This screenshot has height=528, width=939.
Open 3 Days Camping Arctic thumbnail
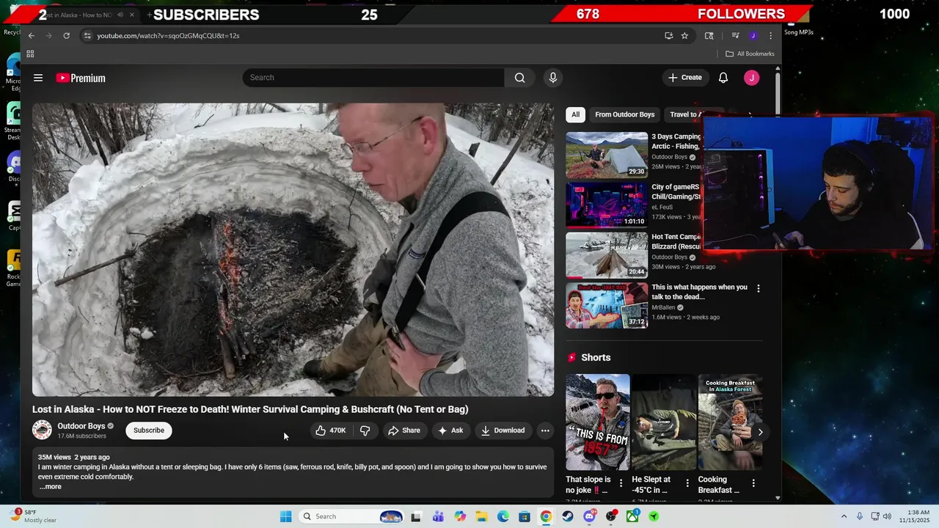point(607,155)
